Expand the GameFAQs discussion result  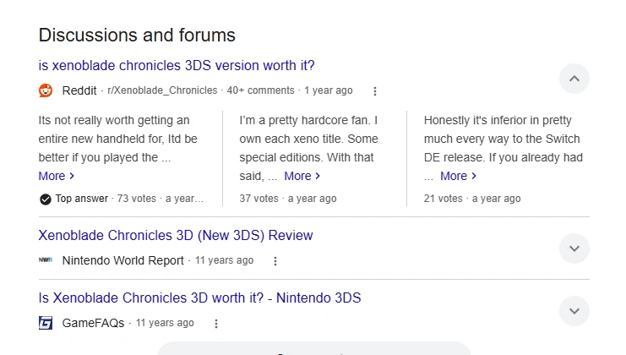[x=574, y=311]
